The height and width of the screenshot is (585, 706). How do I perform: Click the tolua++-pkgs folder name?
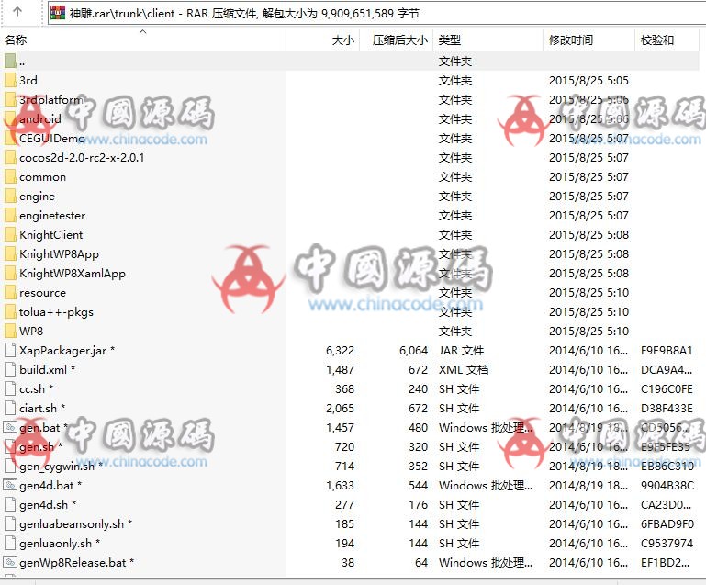(x=56, y=312)
